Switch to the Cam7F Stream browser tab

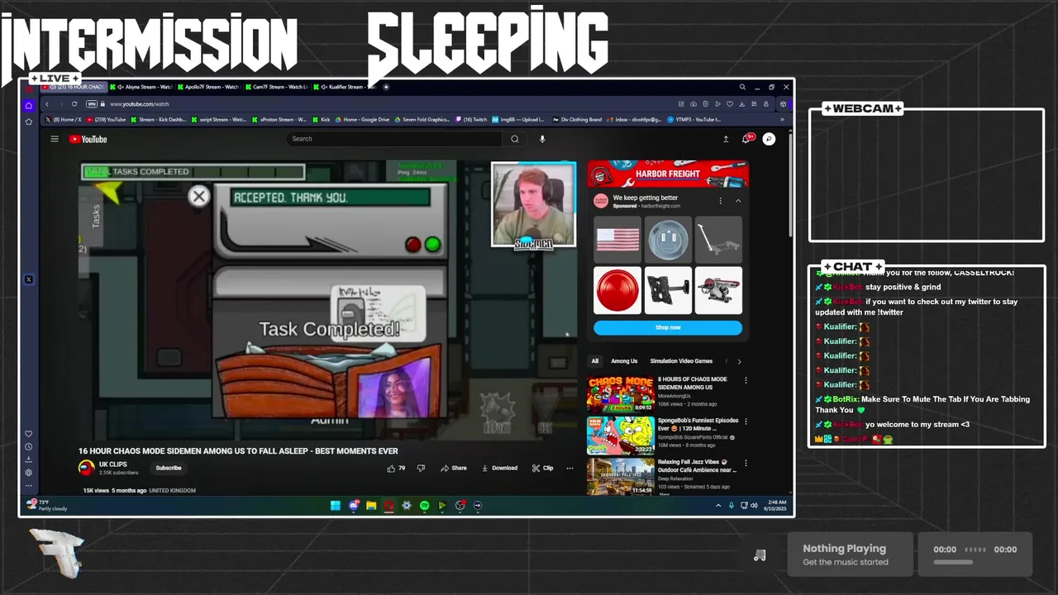[x=278, y=87]
